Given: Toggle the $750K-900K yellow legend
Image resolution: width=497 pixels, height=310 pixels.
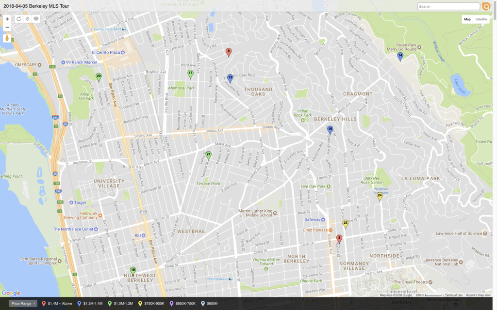Looking at the screenshot, I should click(151, 304).
